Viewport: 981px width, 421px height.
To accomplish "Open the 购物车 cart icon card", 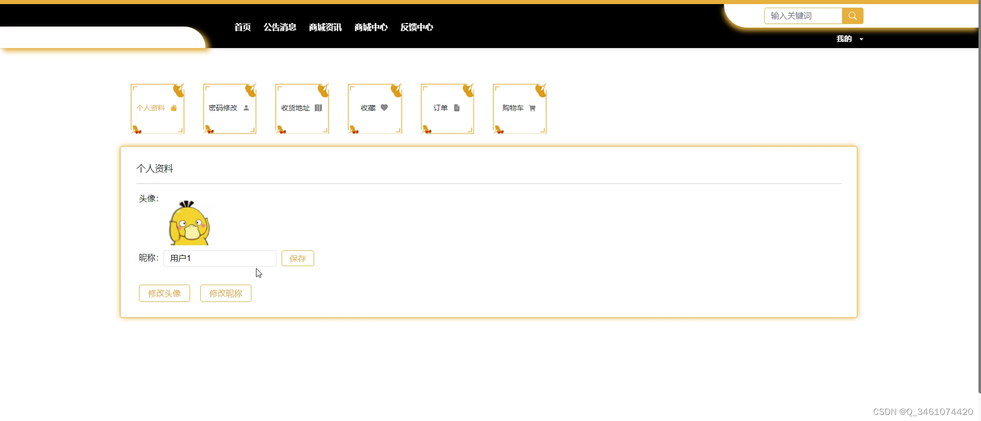I will (x=520, y=108).
